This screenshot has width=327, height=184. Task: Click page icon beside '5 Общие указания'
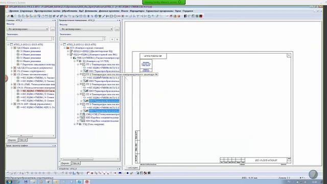coord(18,58)
